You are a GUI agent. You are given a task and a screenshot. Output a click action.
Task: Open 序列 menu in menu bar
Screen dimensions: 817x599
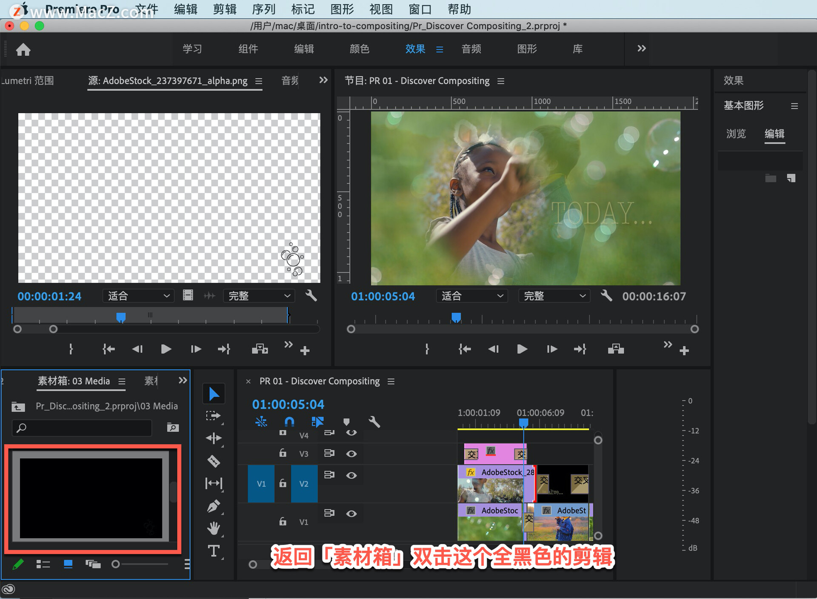tap(264, 9)
